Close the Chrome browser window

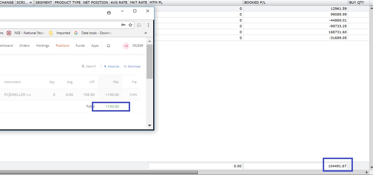click(x=148, y=11)
